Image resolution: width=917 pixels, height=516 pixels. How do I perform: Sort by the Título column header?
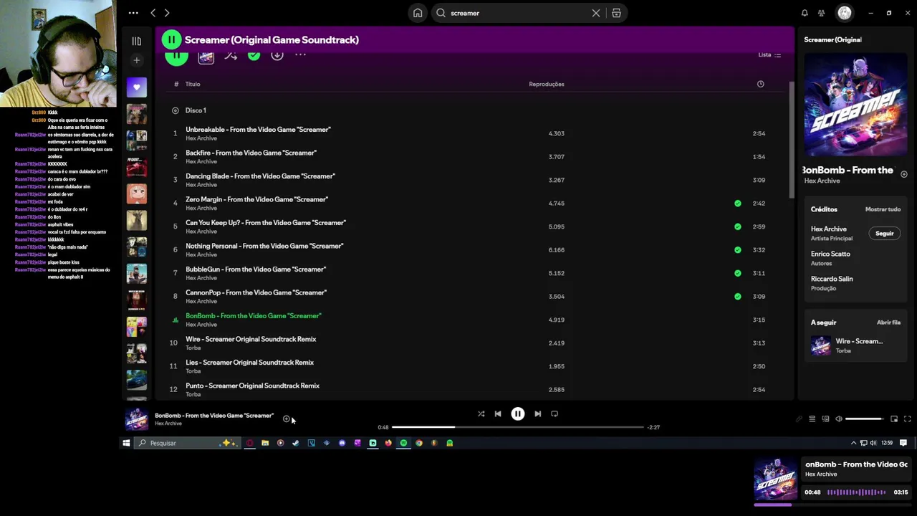point(193,84)
